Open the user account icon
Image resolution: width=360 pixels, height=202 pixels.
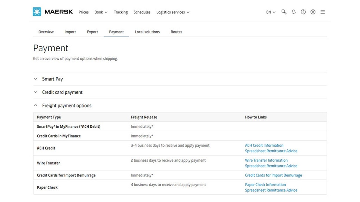(313, 12)
